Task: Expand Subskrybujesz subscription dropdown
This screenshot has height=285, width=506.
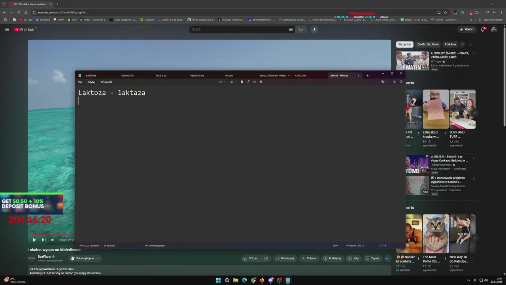Action: [x=85, y=258]
